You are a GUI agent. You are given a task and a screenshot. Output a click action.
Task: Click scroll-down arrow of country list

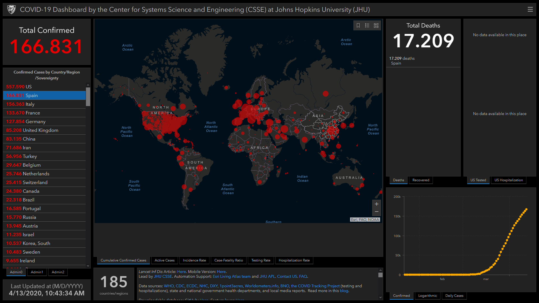[88, 266]
